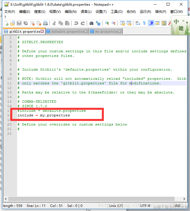Click line number 20 in the margin

[x=9, y=124]
